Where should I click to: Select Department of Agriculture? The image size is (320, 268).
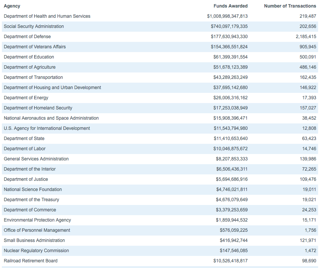[30, 67]
